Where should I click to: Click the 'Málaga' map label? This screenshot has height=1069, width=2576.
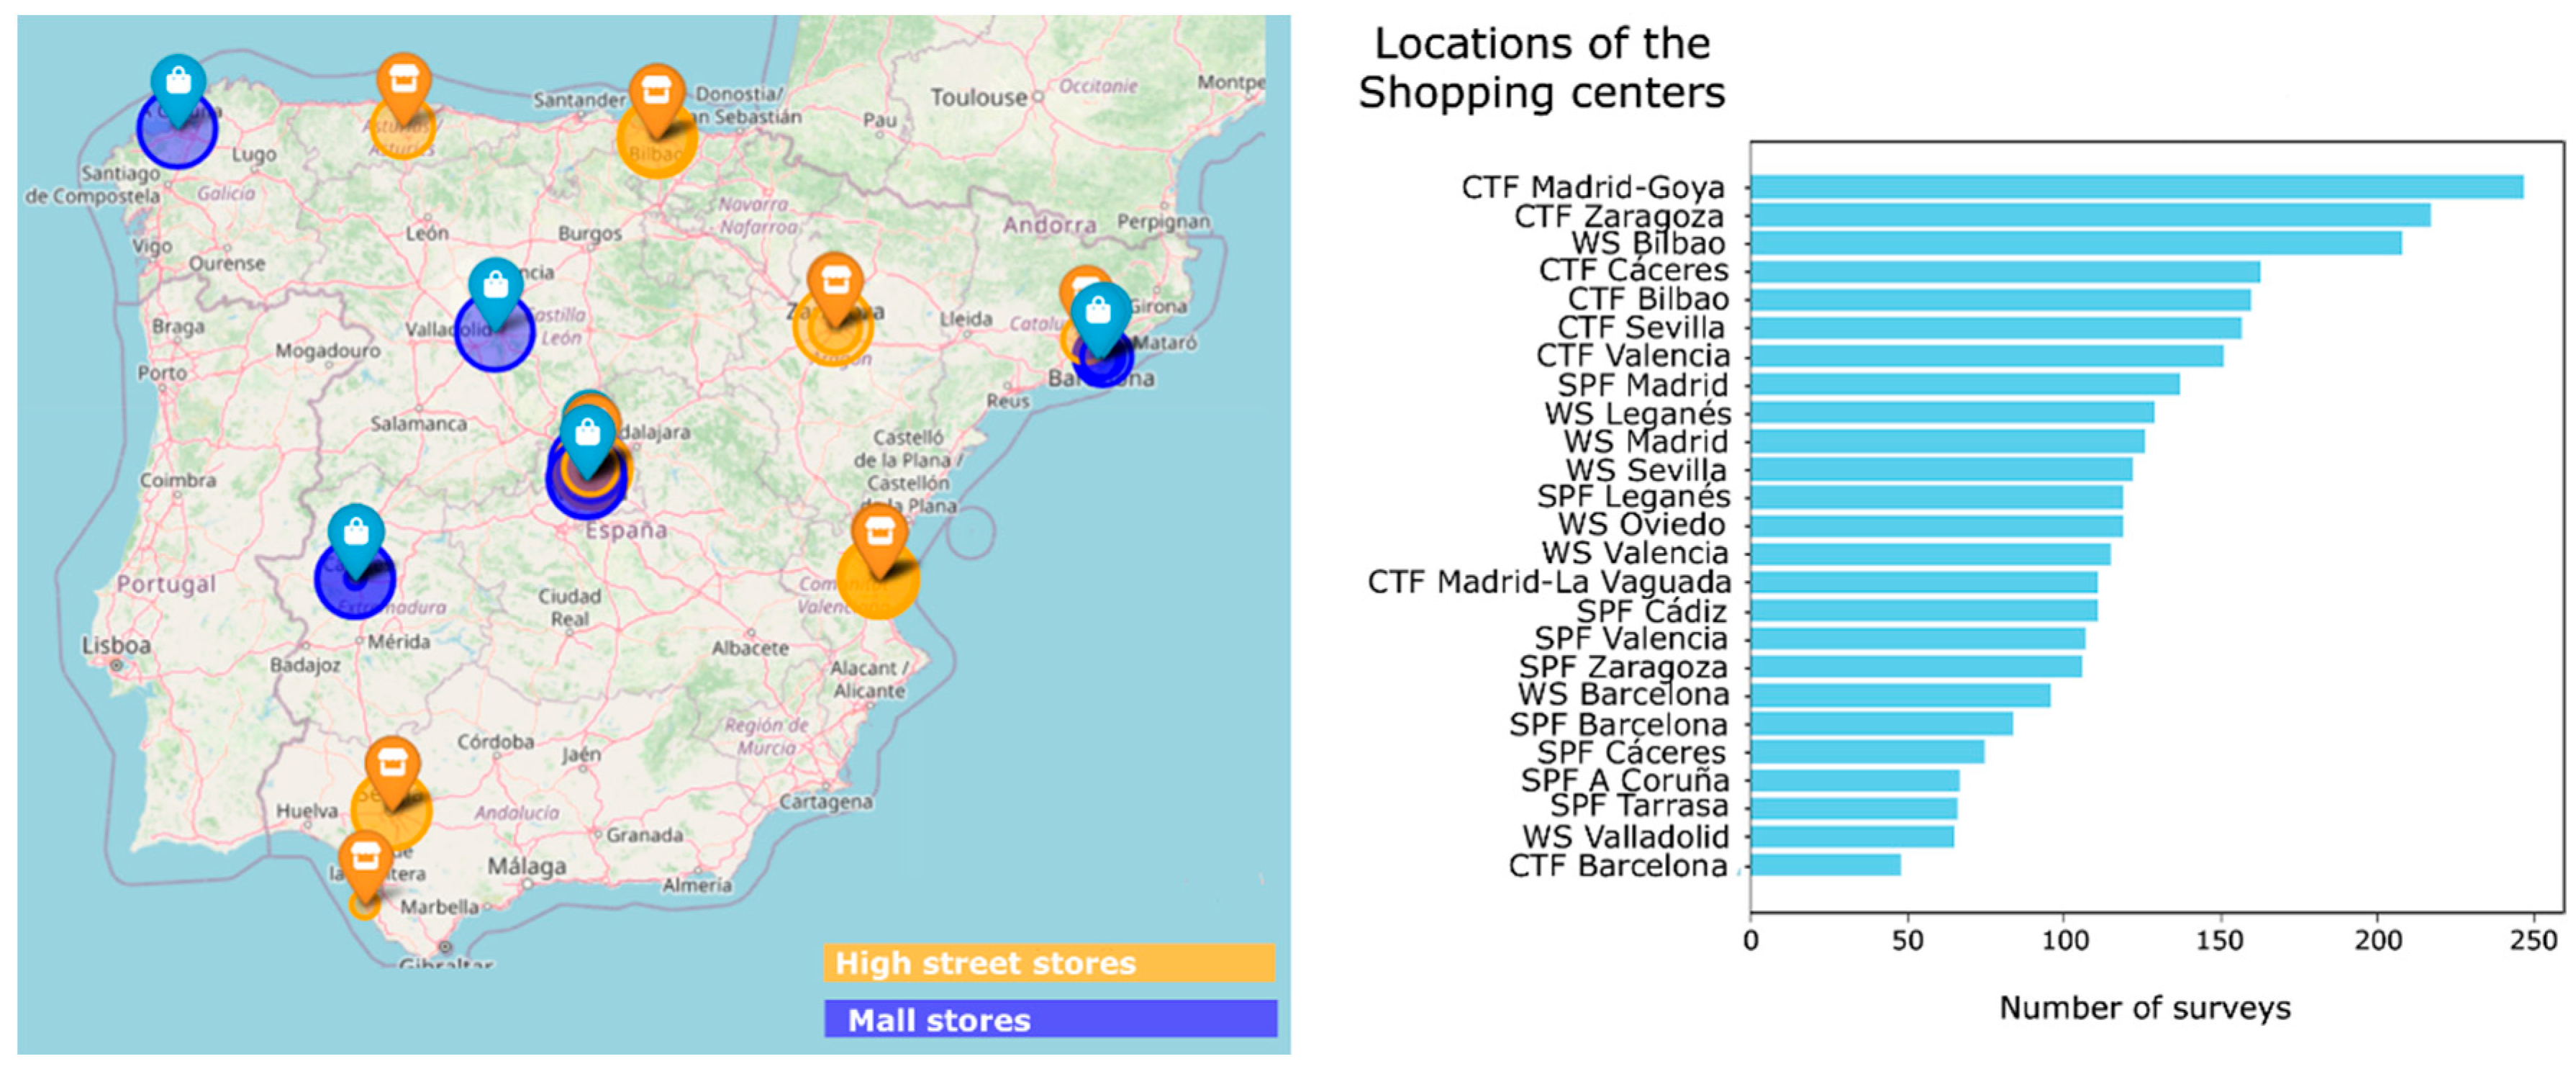point(526,866)
